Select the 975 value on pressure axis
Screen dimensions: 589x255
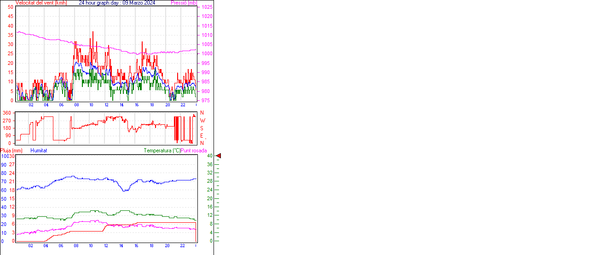(205, 100)
